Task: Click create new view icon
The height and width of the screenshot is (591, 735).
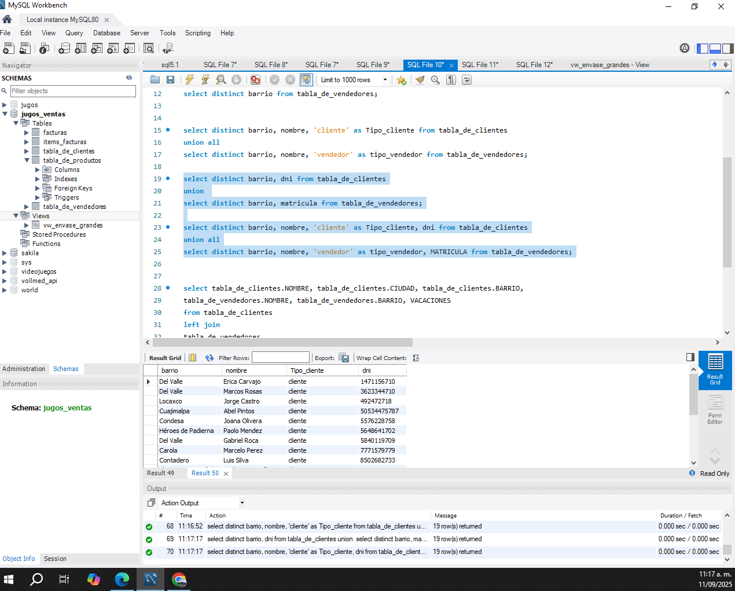Action: tap(97, 48)
